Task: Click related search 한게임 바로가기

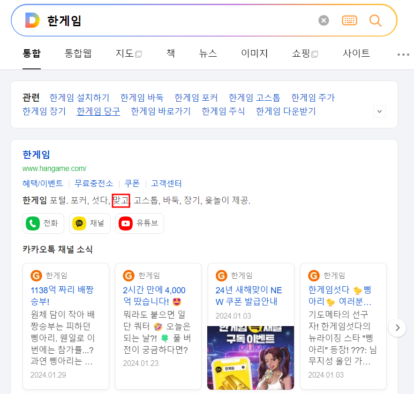Action: [161, 111]
